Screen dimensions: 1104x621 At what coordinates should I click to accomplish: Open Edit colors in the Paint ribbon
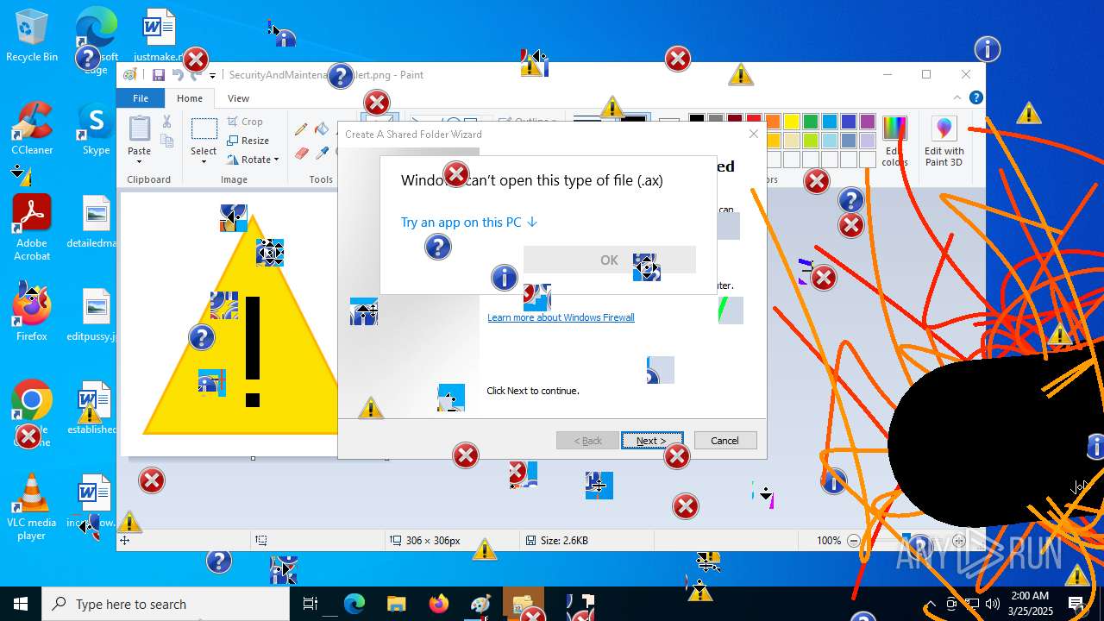[894, 141]
